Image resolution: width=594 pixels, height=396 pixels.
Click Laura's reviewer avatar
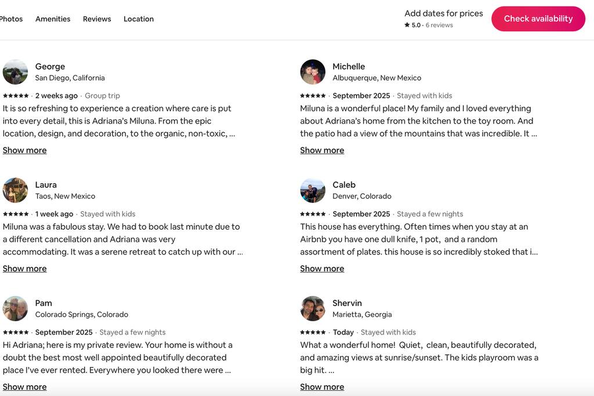pos(15,190)
